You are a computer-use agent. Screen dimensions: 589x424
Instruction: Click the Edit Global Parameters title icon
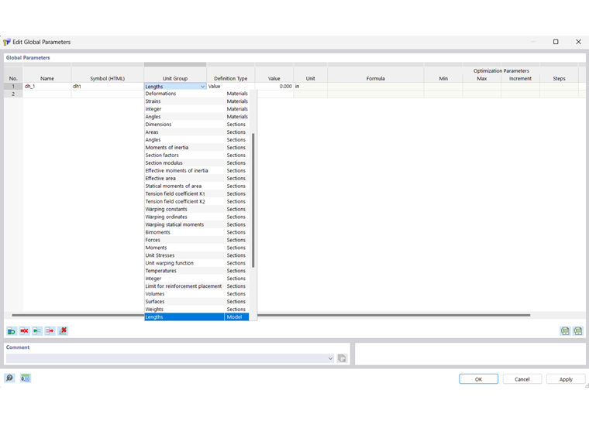point(7,42)
